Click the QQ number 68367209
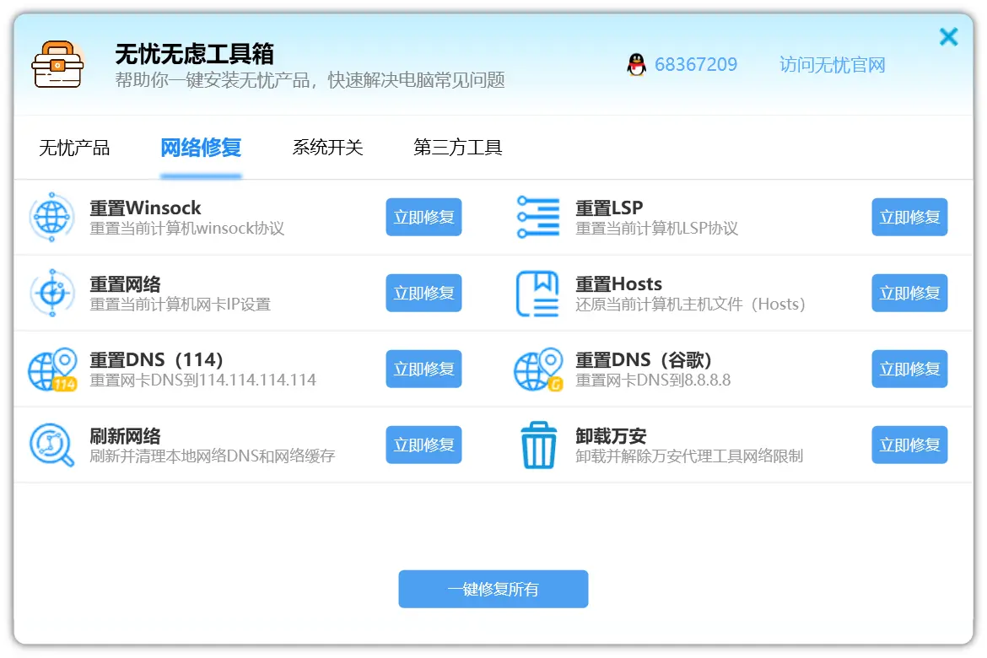Screen dimensions: 987x658 coord(696,64)
